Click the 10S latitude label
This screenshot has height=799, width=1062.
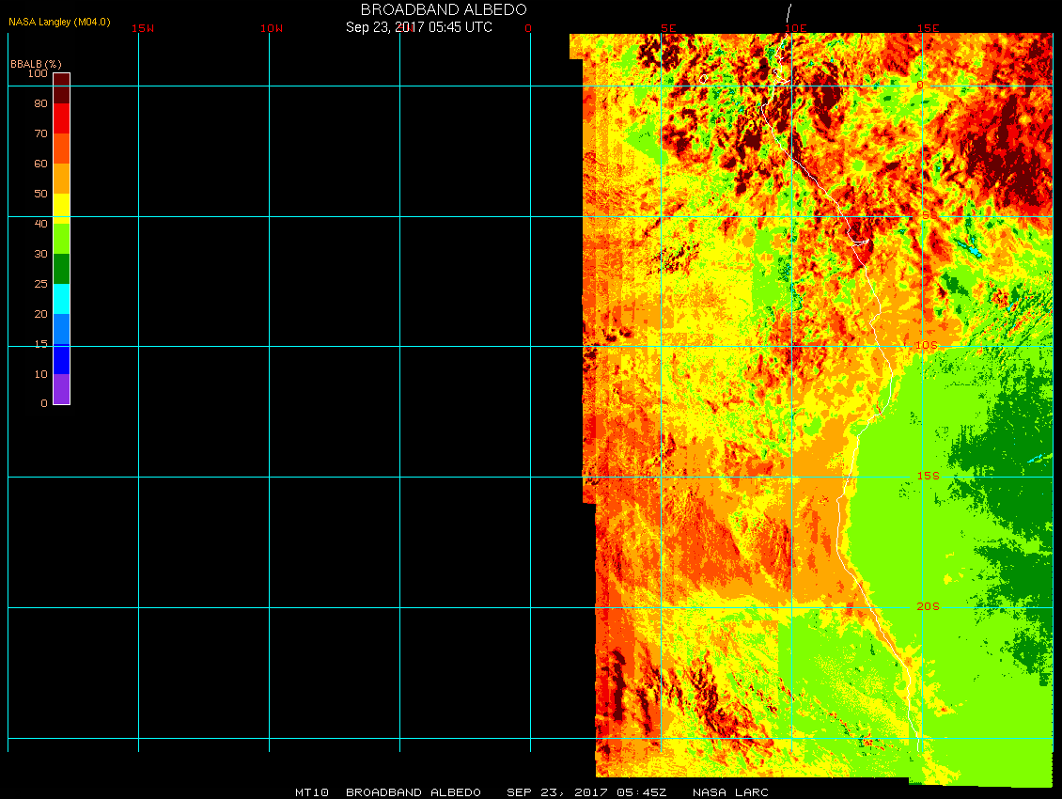pos(927,346)
